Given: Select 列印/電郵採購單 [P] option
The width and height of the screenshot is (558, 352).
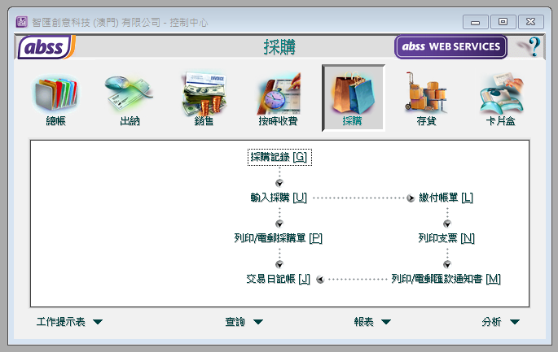Looking at the screenshot, I should [279, 238].
